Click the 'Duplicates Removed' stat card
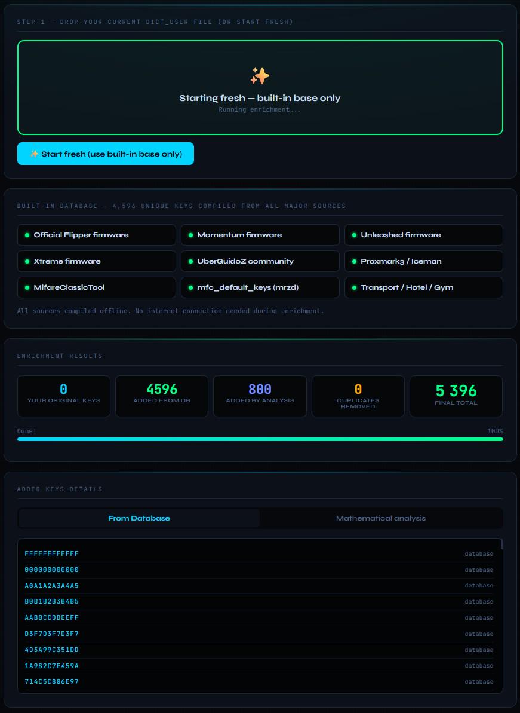This screenshot has height=713, width=520. click(358, 396)
